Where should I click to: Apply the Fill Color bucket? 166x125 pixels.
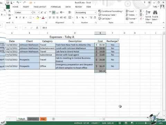coord(38,17)
